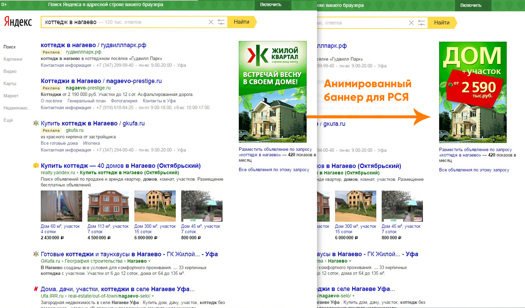525x308 pixels.
Task: Click favicon beside Готовые коттеджи и таунхаусы result
Action: click(36, 254)
